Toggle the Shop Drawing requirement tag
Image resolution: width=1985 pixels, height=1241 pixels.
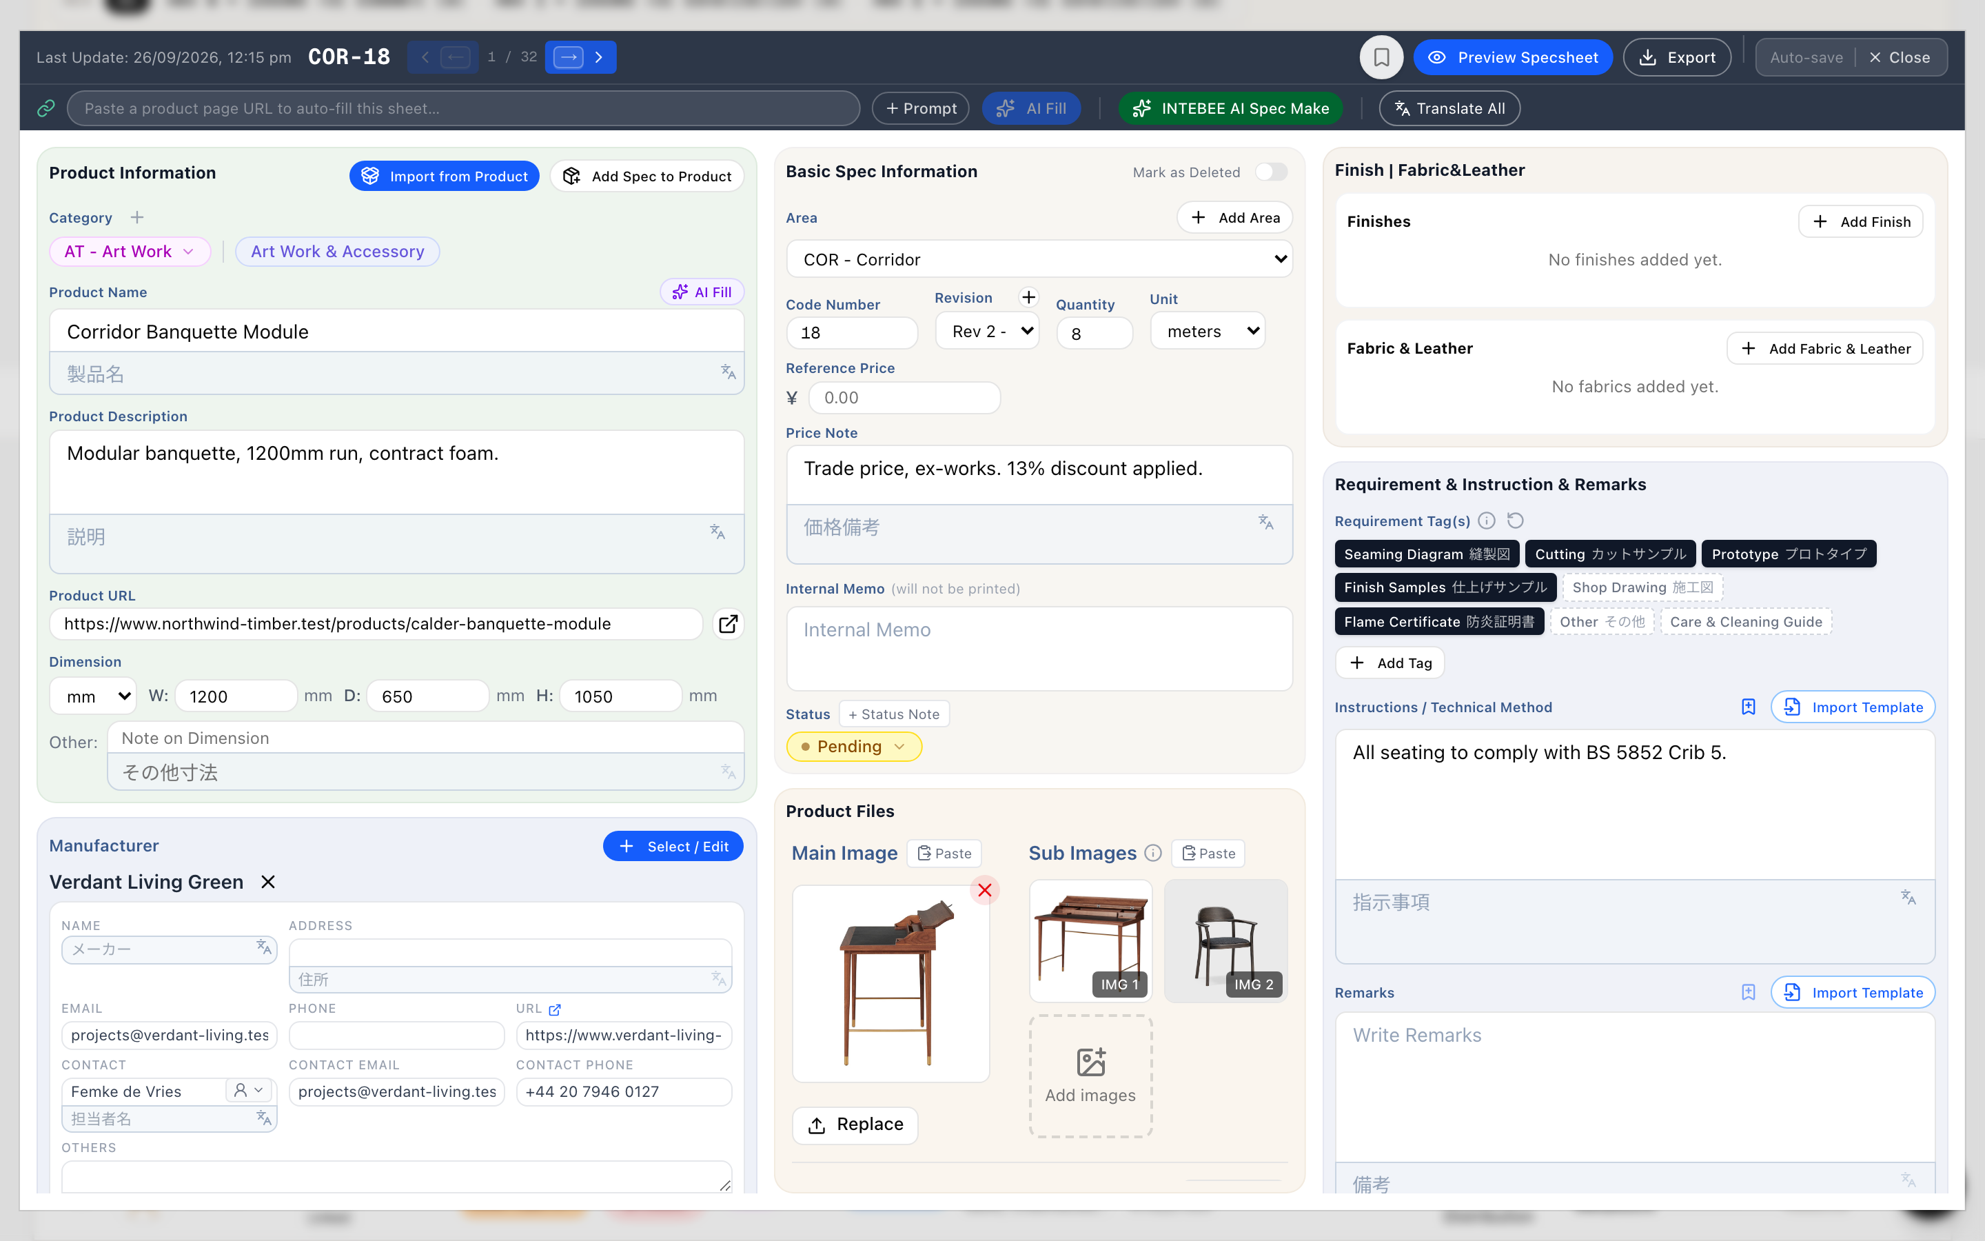[x=1642, y=587]
